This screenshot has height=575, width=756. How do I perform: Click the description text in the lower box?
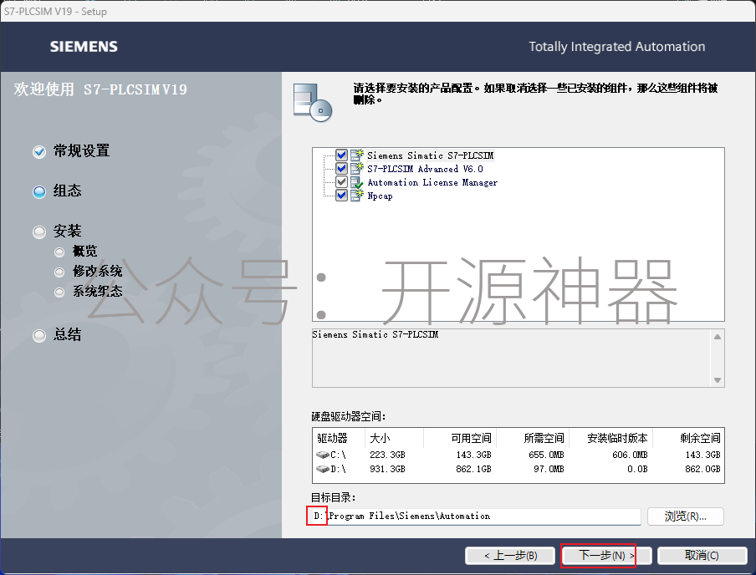coord(375,334)
